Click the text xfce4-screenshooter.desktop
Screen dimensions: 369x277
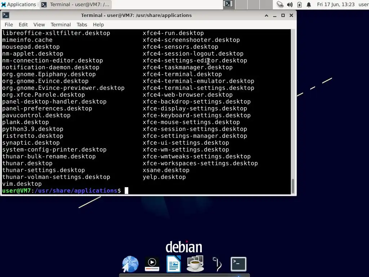click(x=191, y=40)
